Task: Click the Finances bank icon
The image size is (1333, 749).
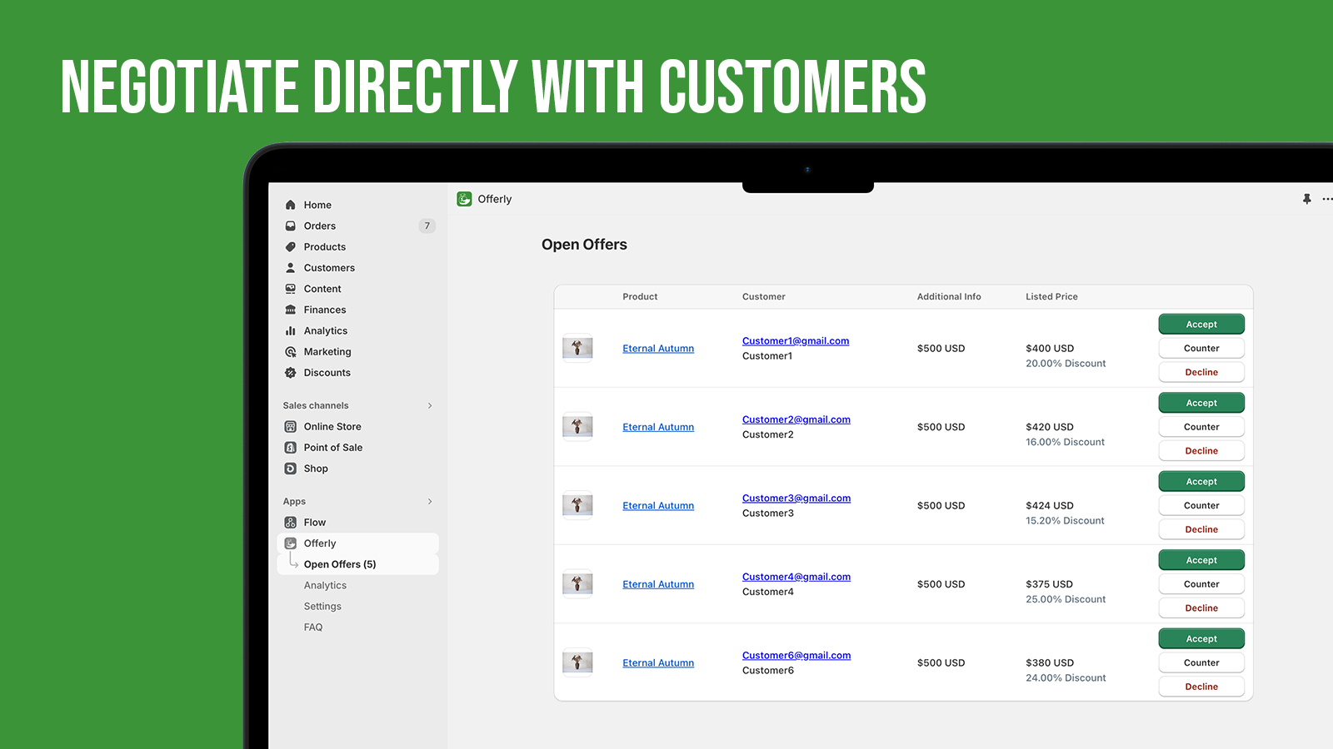Action: [x=291, y=310]
